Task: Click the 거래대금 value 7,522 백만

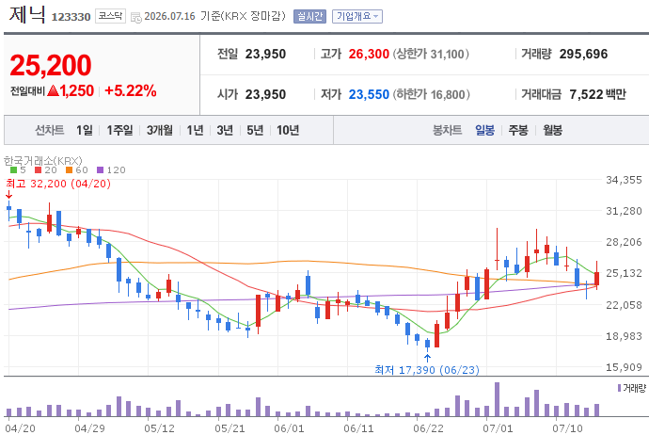Action: click(x=597, y=94)
